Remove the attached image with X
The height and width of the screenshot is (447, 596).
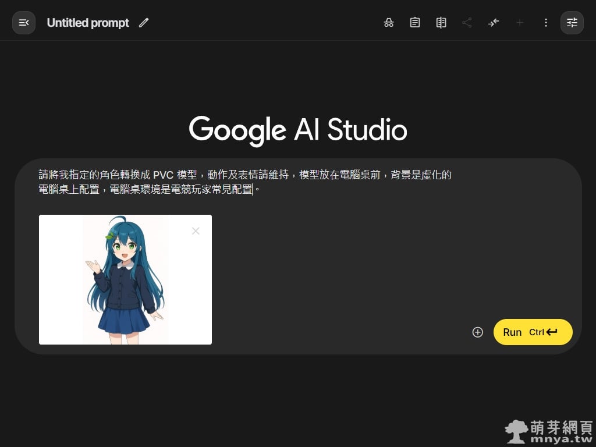tap(196, 231)
